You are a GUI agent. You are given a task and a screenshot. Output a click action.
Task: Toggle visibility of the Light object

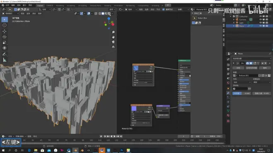point(261,23)
